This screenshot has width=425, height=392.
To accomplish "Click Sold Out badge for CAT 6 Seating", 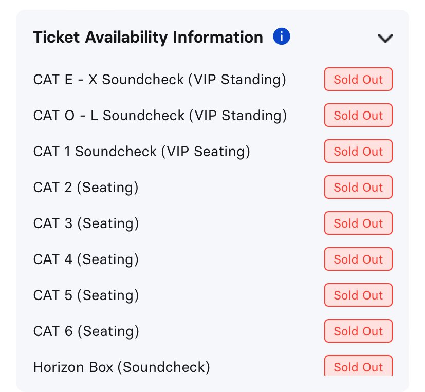I will tap(358, 331).
